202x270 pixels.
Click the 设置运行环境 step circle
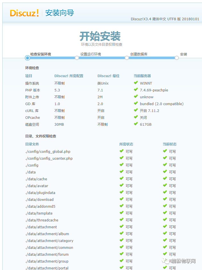point(77,58)
